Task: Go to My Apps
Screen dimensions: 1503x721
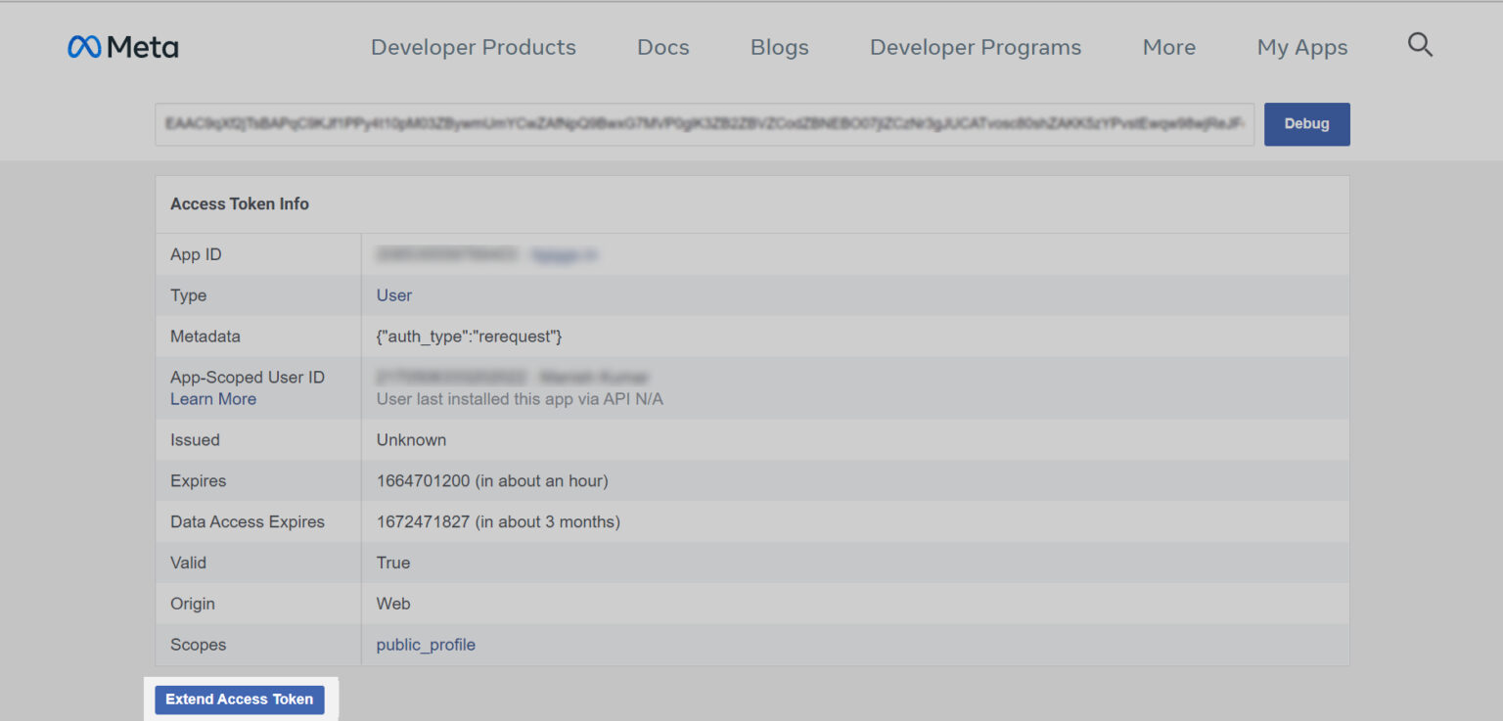Action: pos(1302,47)
